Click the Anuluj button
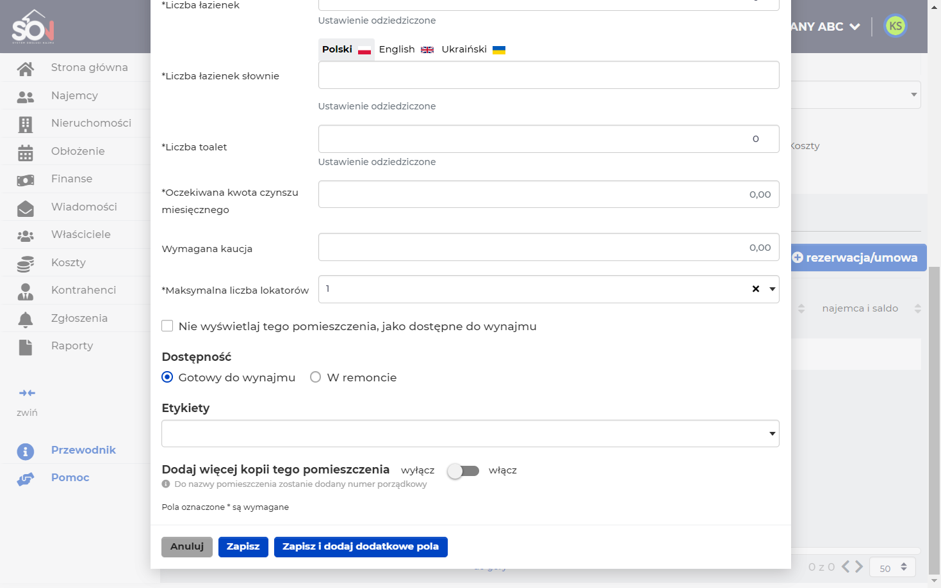Viewport: 941px width, 588px height. (x=187, y=547)
